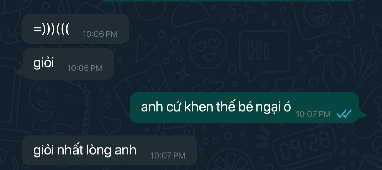Click the heart-eyes smiley wallpaper doodle
Image resolution: width=382 pixels, height=170 pixels.
(208, 48)
